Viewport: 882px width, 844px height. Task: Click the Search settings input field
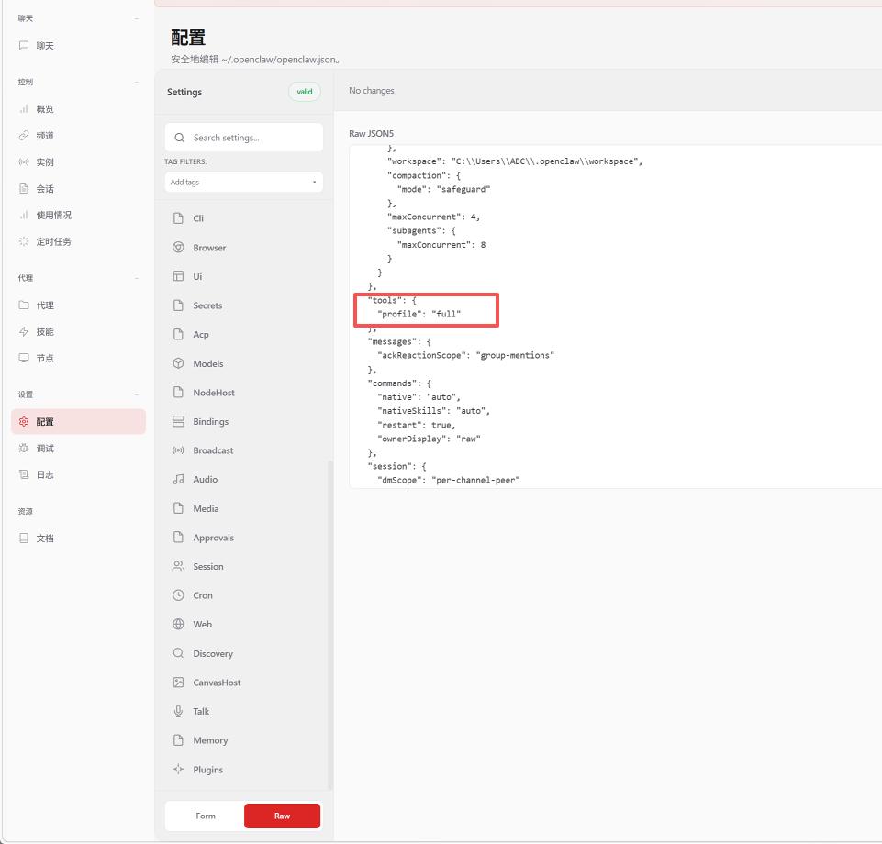pos(252,138)
